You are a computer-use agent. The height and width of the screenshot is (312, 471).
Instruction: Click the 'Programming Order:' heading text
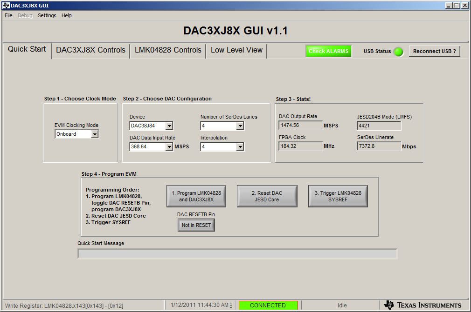(112, 190)
